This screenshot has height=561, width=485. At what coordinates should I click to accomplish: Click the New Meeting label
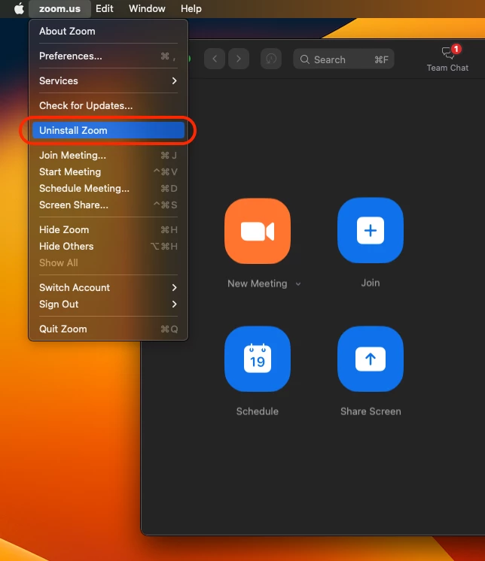tap(258, 284)
